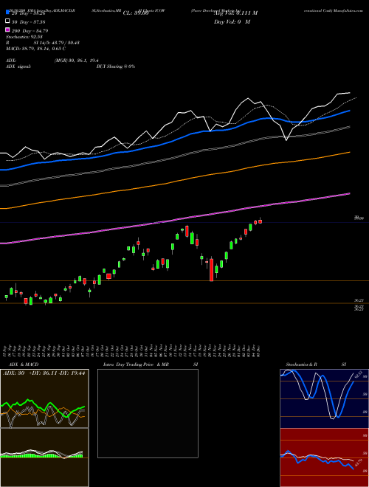Screen dimensions: 369x487
Task: Open the ADX indicator chart panel
Action: point(44,398)
